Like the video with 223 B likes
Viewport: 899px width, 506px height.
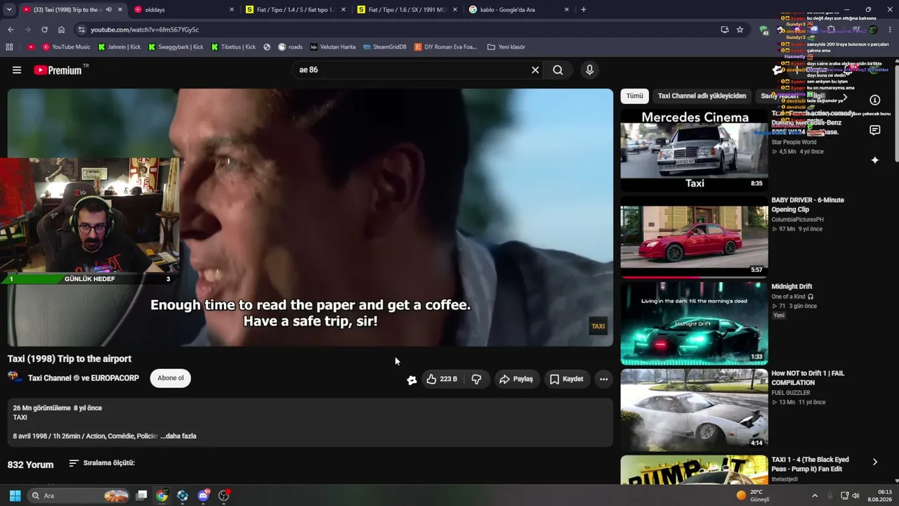click(x=442, y=379)
